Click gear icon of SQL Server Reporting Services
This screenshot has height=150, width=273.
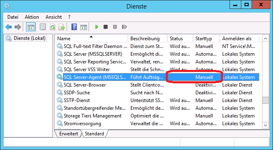pos(60,62)
